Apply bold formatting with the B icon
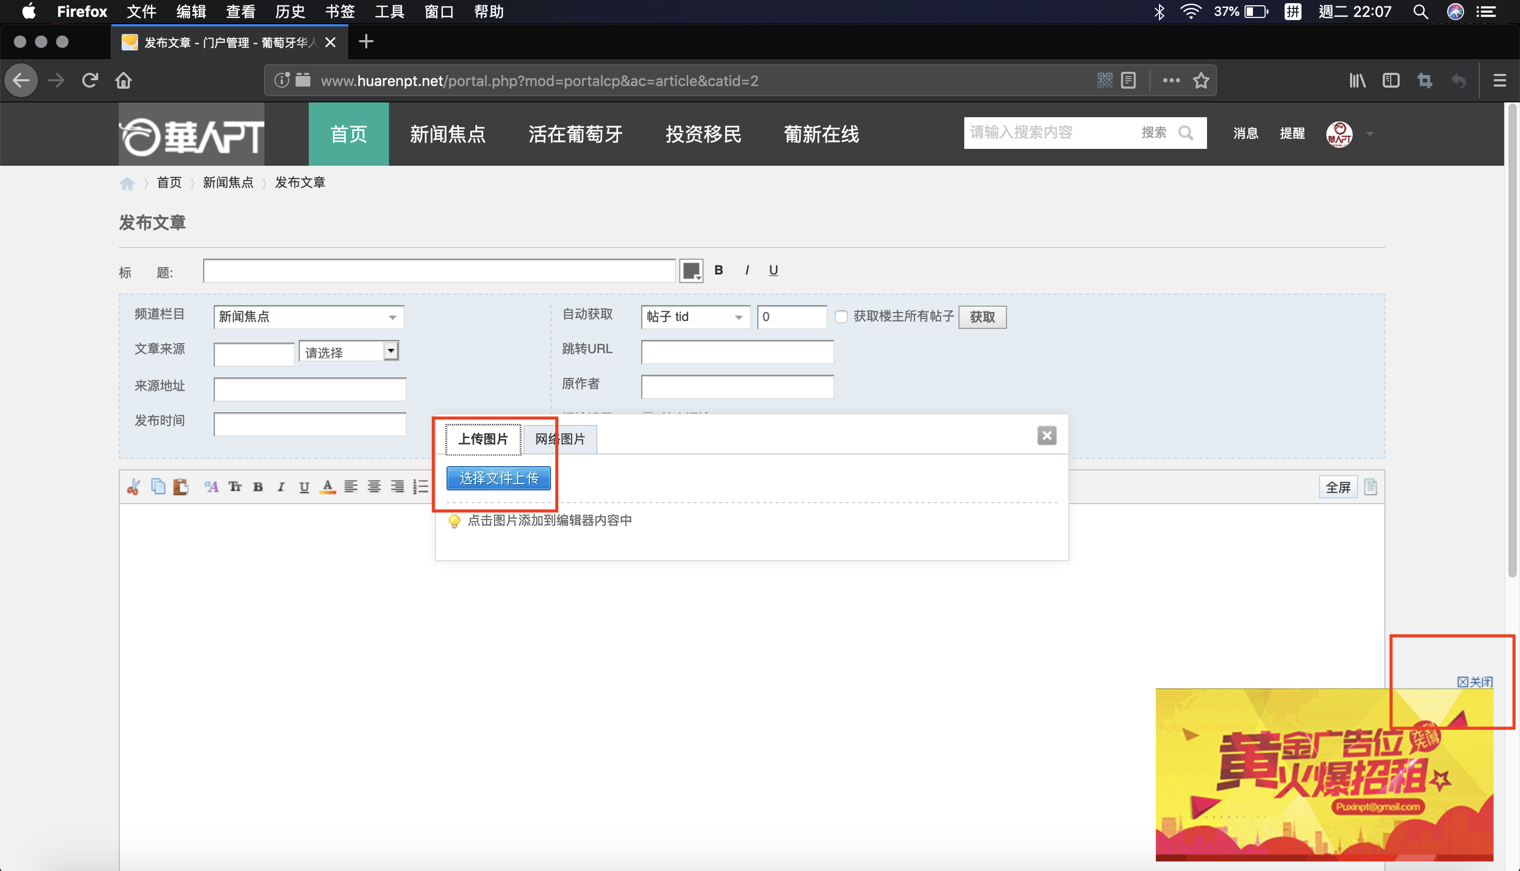This screenshot has width=1520, height=871. tap(258, 486)
